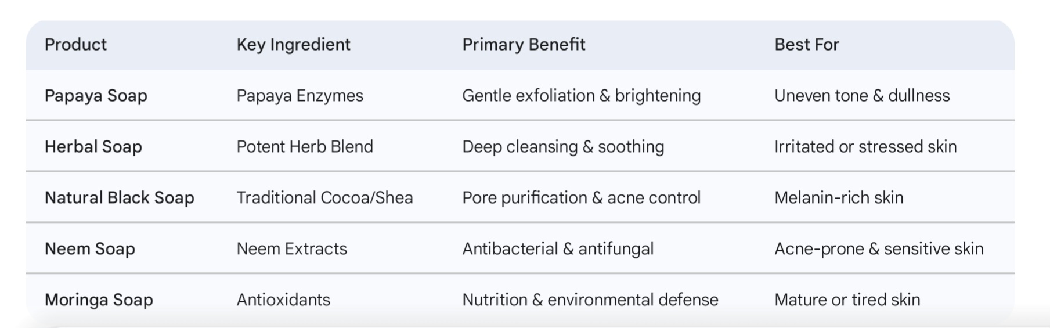Click the Mature or tired skin cell
This screenshot has width=1050, height=328.
(847, 300)
